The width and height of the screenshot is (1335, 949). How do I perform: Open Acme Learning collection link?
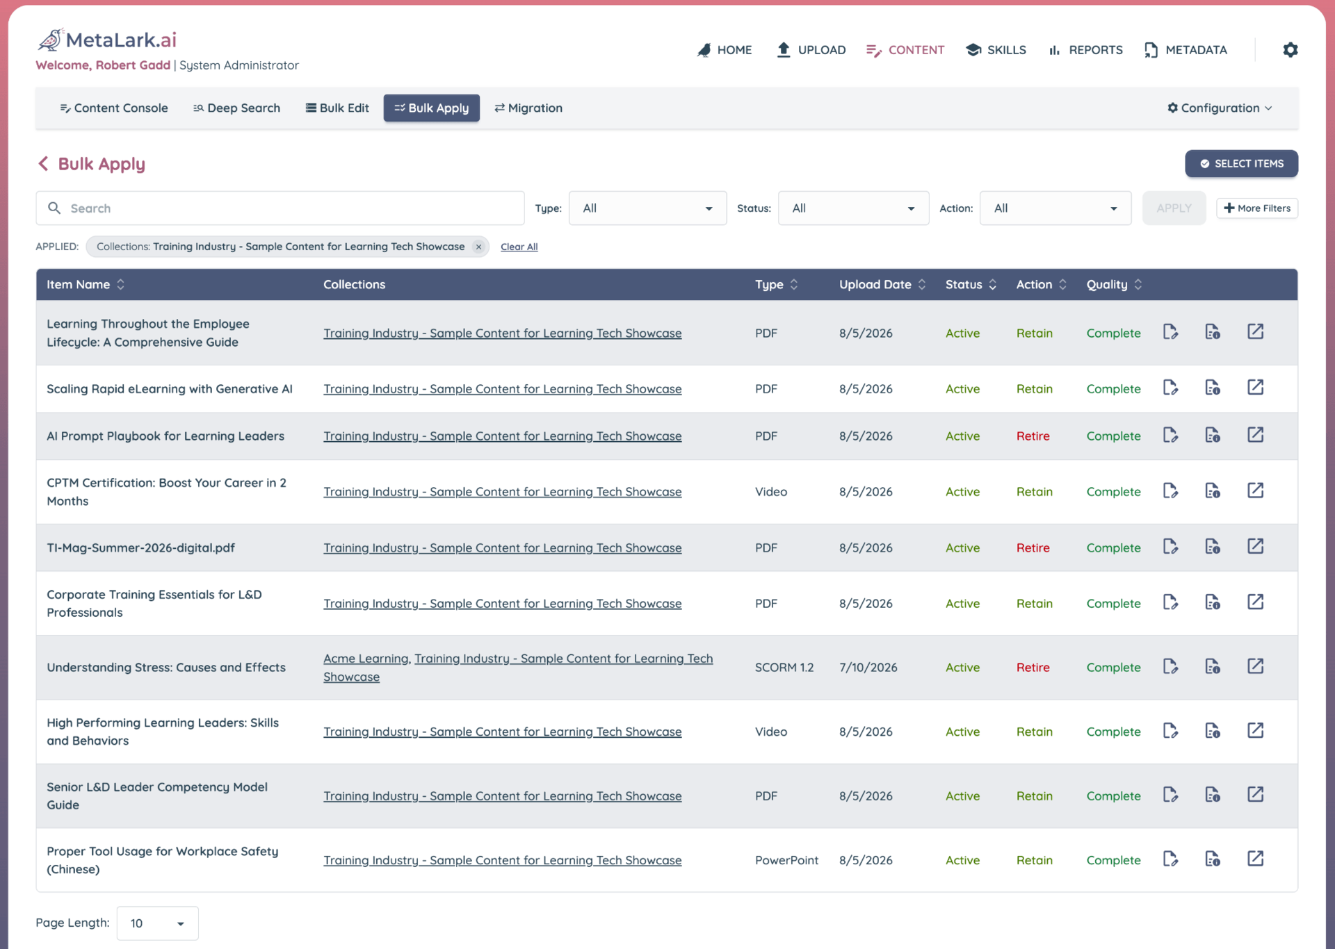tap(366, 659)
